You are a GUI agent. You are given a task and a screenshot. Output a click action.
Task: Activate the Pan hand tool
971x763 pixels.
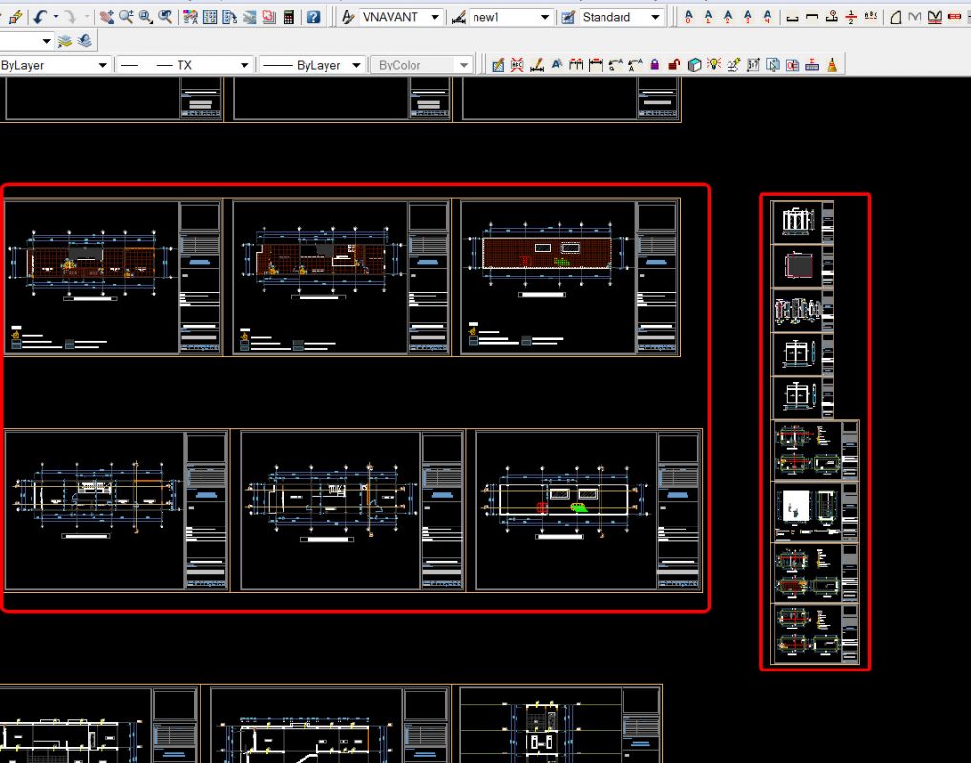tap(106, 17)
